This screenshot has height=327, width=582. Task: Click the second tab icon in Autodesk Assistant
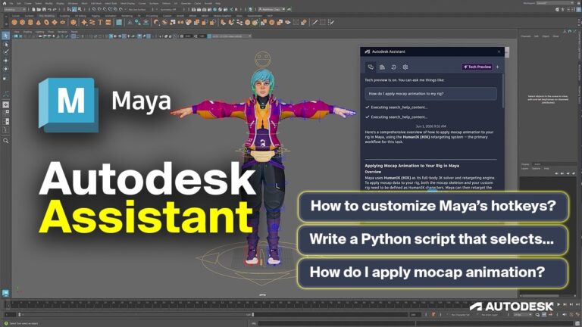pos(382,67)
